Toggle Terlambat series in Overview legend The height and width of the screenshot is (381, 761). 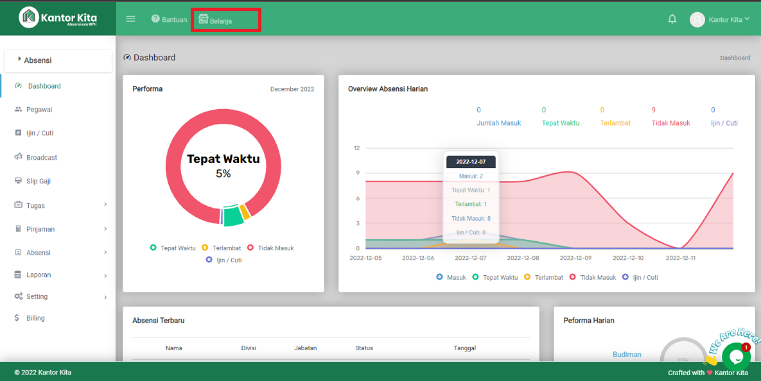[543, 277]
